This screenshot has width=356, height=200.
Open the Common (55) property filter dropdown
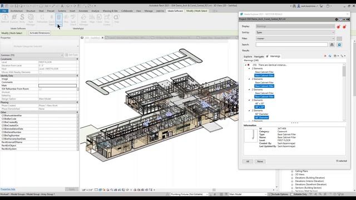[x=32, y=55]
